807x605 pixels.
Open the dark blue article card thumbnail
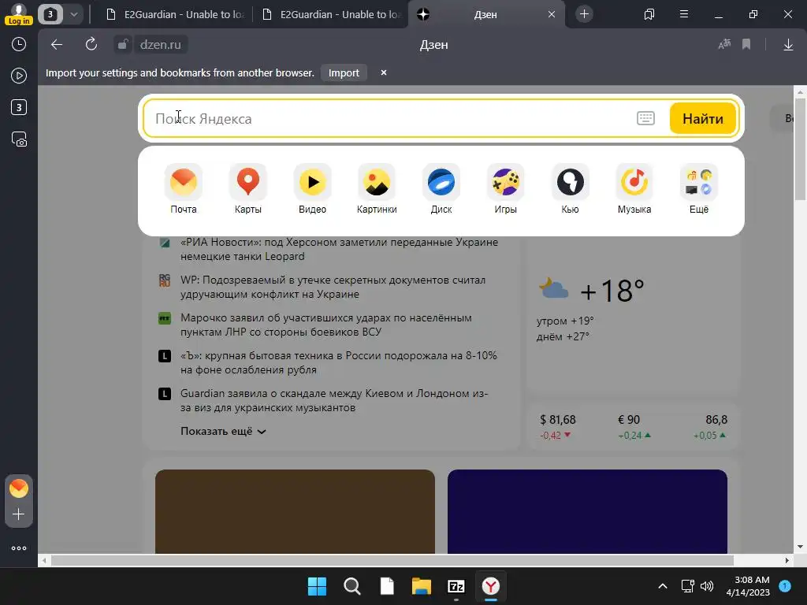587,511
